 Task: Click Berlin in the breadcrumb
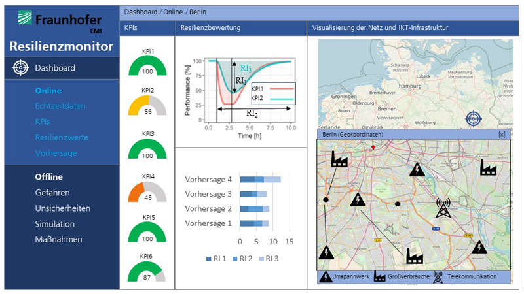[x=198, y=12]
